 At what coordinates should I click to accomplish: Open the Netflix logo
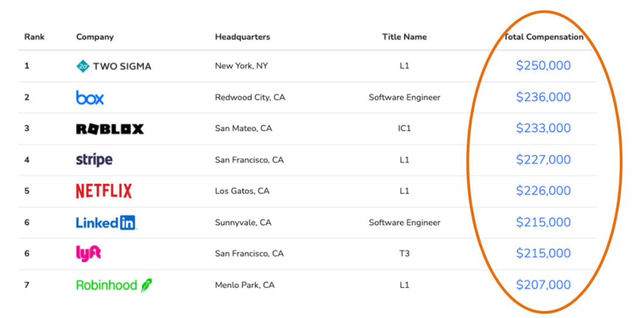click(104, 191)
